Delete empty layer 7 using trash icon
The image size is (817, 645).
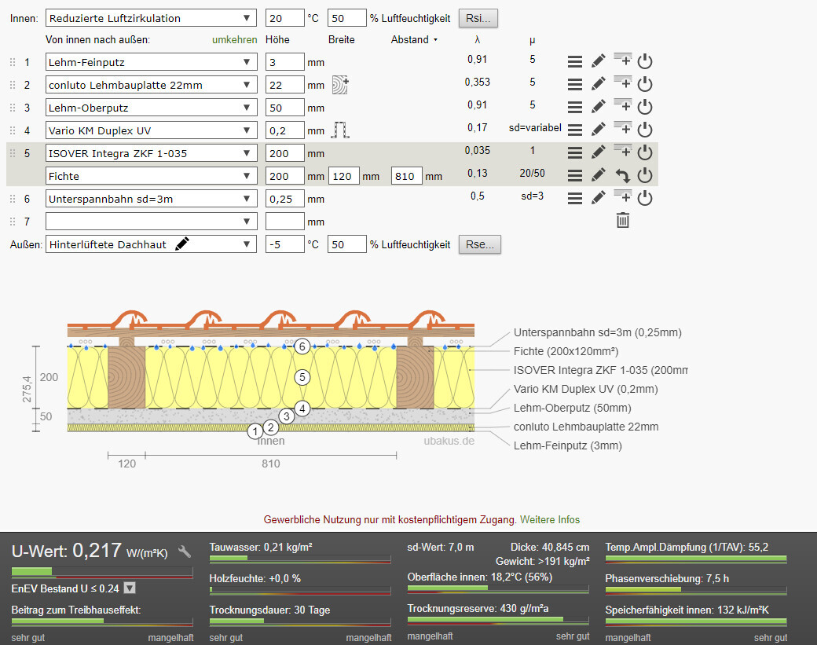pos(622,221)
